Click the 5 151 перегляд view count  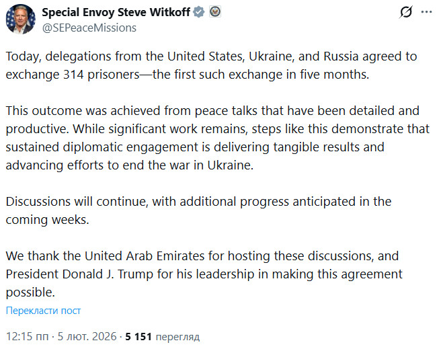point(162,336)
